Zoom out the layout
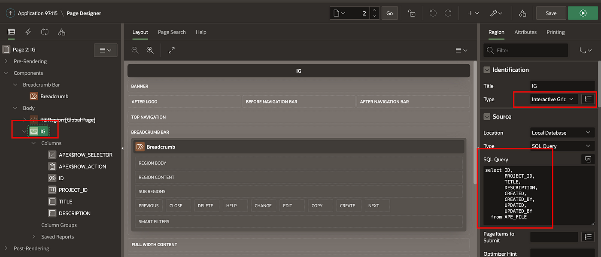601x257 pixels. 135,50
